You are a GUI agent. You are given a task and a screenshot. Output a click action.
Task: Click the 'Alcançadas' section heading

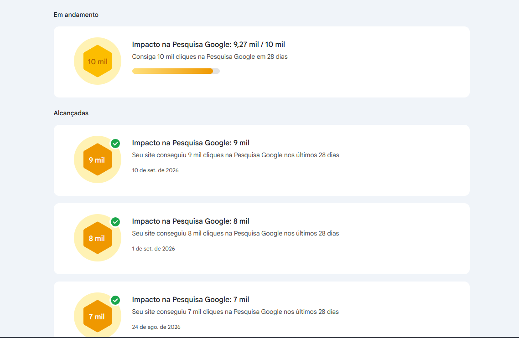71,113
